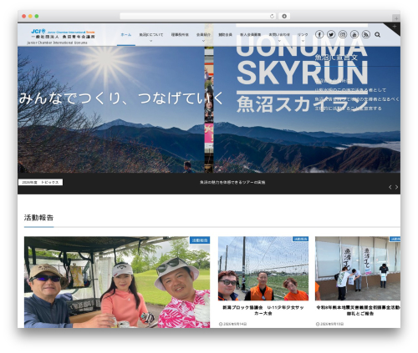Click the search magnifier icon
The width and height of the screenshot is (418, 353).
(378, 34)
